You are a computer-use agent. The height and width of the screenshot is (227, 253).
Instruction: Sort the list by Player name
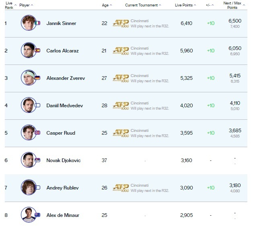pos(27,5)
